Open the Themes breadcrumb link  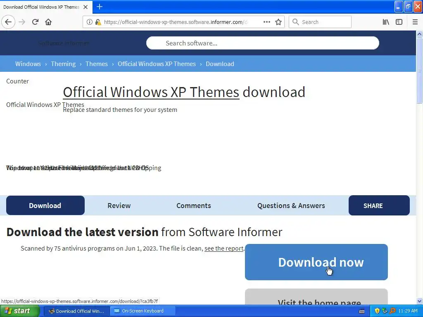click(97, 64)
